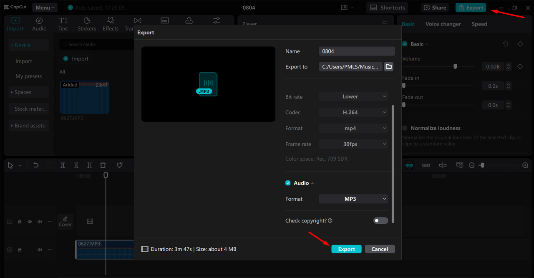Viewport: 534px width, 278px height.
Task: Open the Frame rate 30fps dropdown
Action: pyautogui.click(x=353, y=144)
